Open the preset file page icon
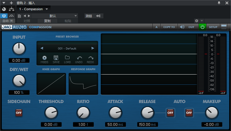This screenshot has height=131, width=231. pyautogui.click(x=19, y=16)
